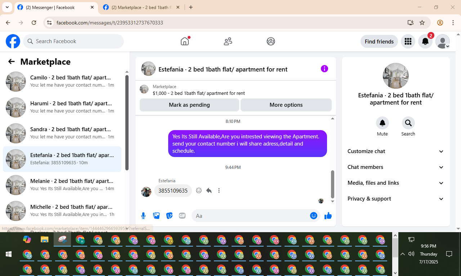Open Windows Start menu
461x276 pixels.
(9, 254)
